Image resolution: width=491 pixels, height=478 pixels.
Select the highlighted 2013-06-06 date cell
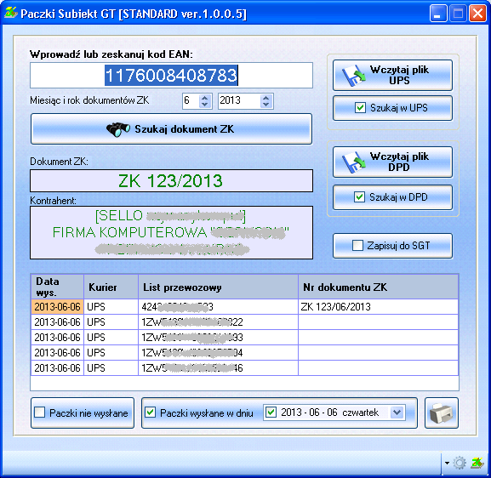[x=57, y=307]
